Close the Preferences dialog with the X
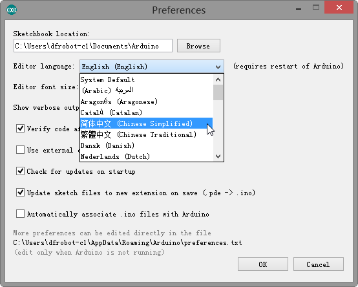The image size is (358, 287). point(339,8)
